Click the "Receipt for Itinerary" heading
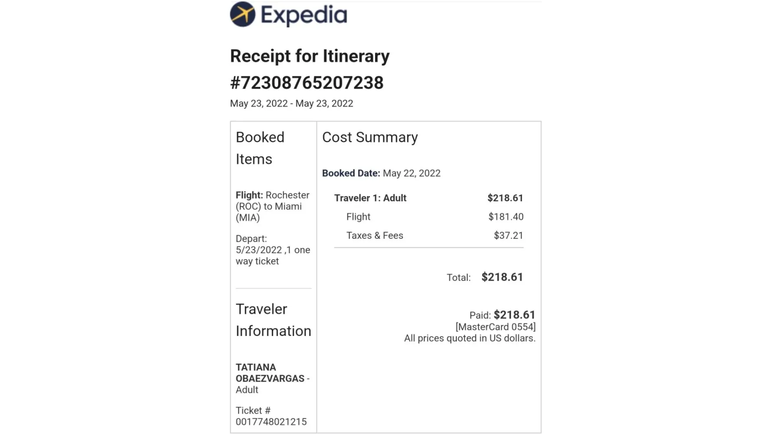Screen dimensions: 772x434 pyautogui.click(x=310, y=56)
